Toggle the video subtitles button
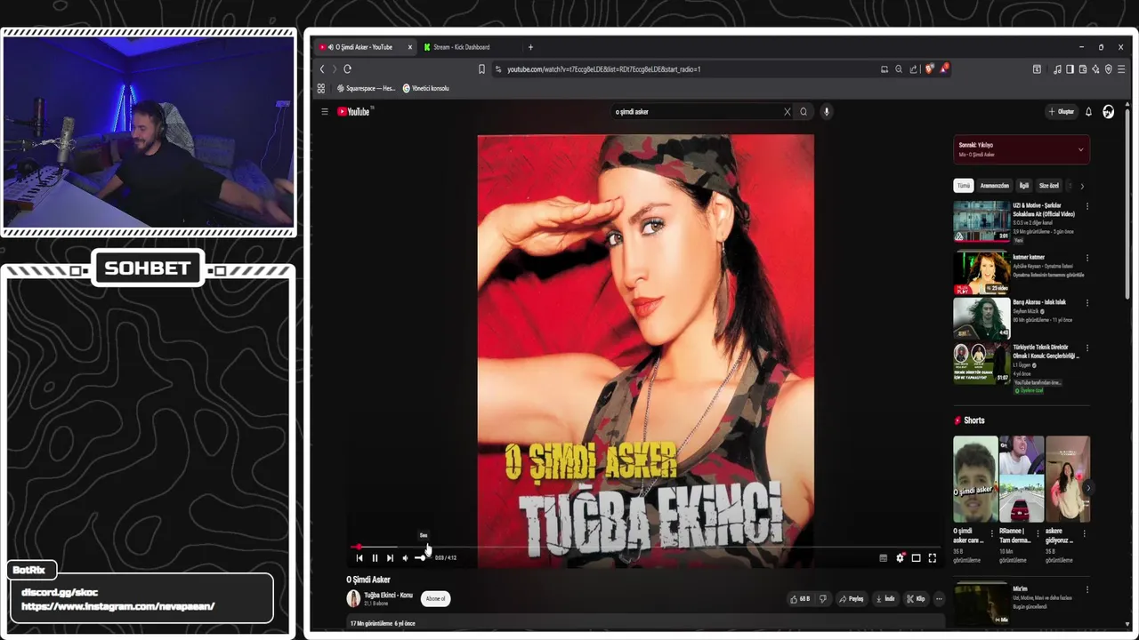Screen dimensions: 1139x640 (x=883, y=558)
